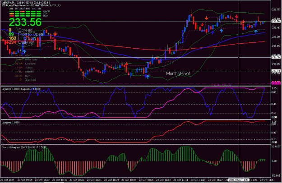Click the yellow 8 value beside Spread

(10, 30)
